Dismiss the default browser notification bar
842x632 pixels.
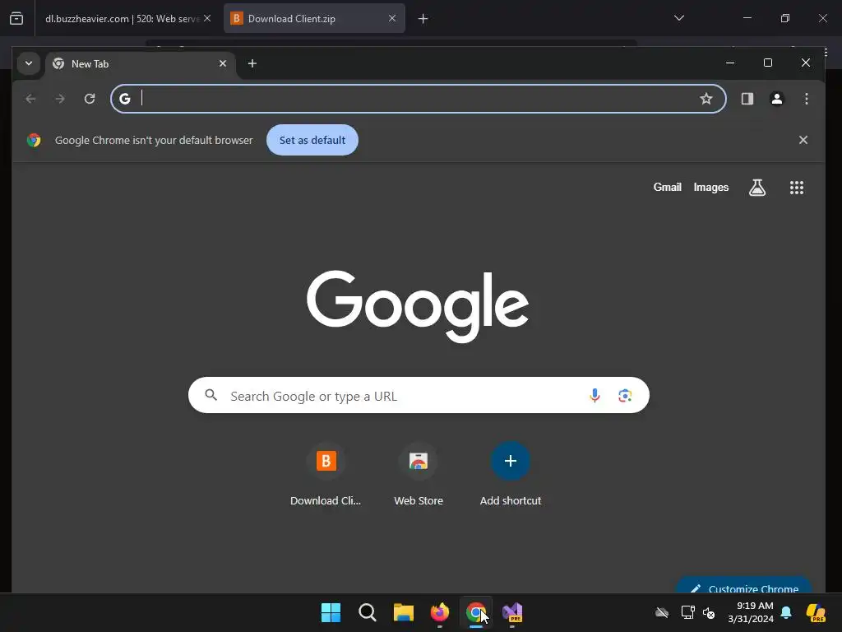[x=803, y=140]
